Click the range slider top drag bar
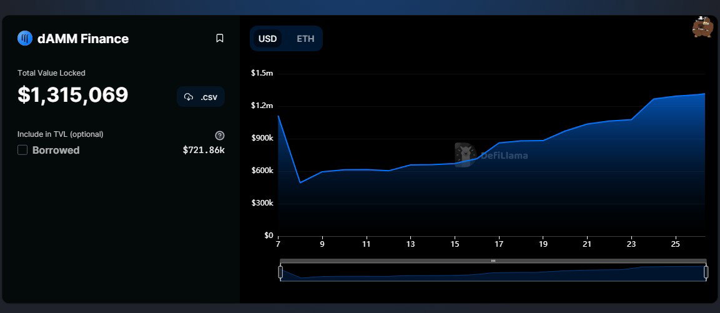720x313 pixels. pyautogui.click(x=493, y=261)
